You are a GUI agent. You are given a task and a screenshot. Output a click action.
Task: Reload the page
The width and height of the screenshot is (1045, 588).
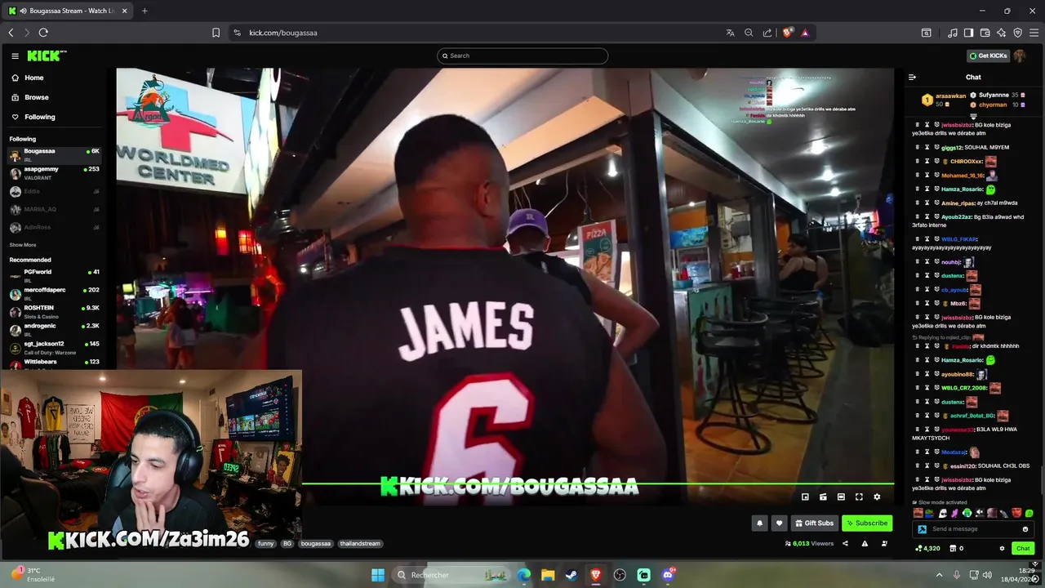pyautogui.click(x=43, y=33)
